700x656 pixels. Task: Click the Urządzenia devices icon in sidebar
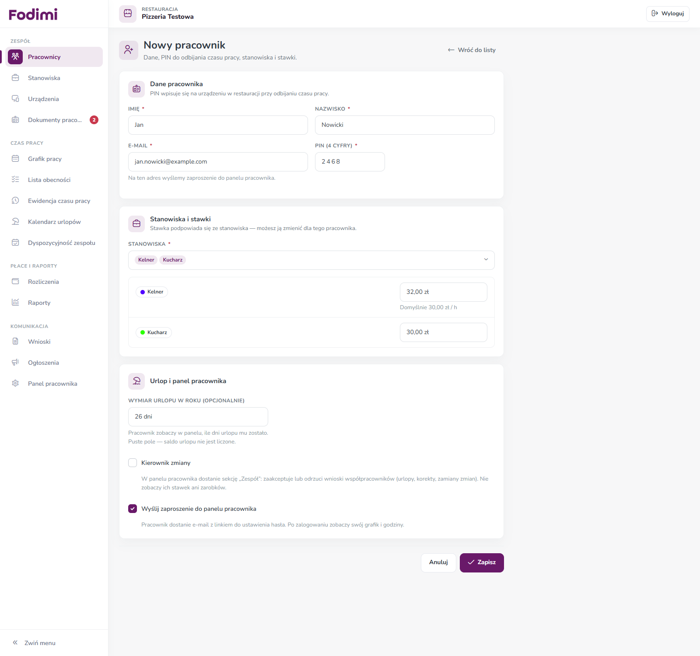[x=15, y=99]
